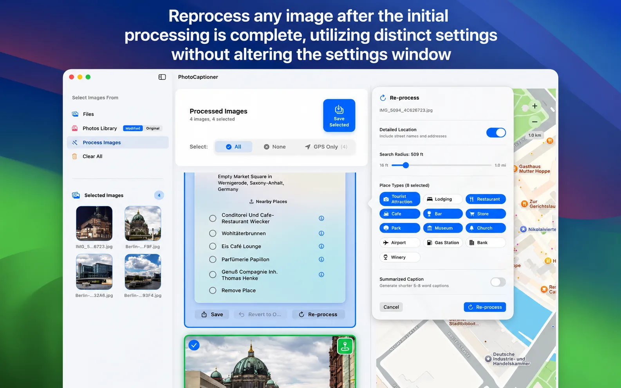The image size is (621, 388).
Task: Toggle Store place type
Action: [x=486, y=214]
